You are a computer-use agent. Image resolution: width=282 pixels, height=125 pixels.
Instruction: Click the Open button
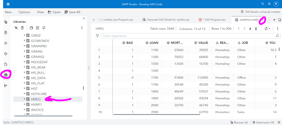[54, 12]
